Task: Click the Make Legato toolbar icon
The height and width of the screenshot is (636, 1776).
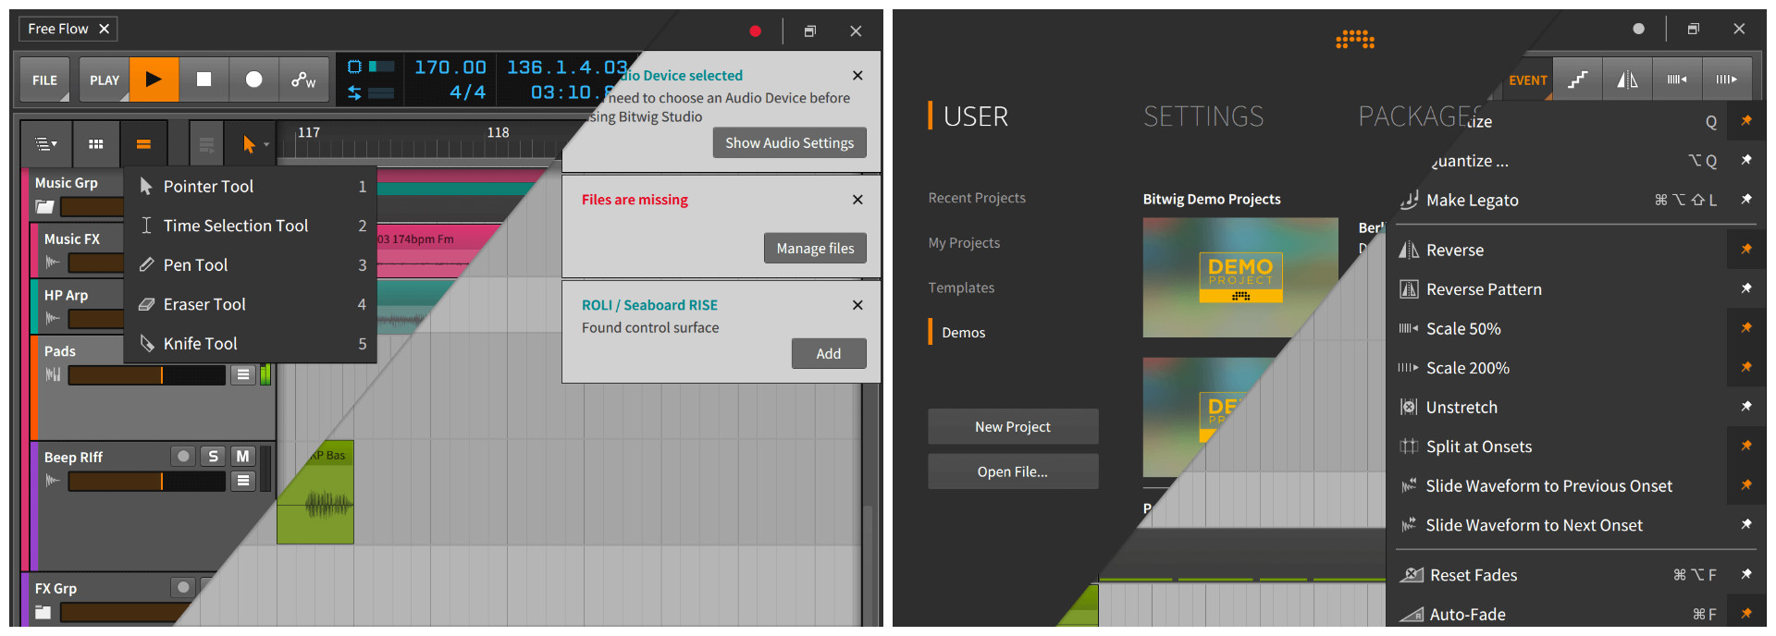Action: 1577,79
